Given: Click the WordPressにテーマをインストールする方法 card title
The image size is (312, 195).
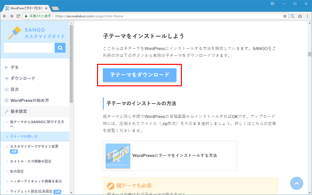Looking at the screenshot, I should click(x=175, y=156).
